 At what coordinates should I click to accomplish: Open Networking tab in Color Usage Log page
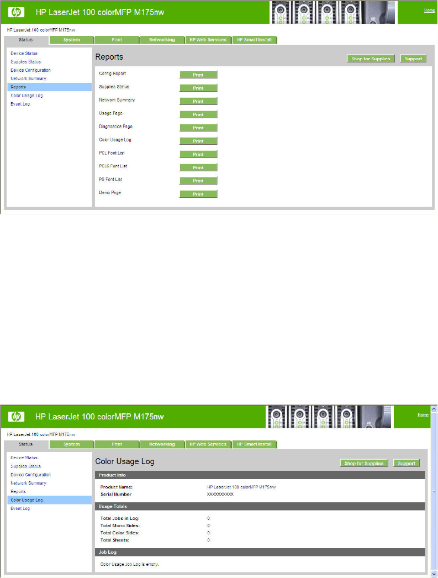click(162, 444)
